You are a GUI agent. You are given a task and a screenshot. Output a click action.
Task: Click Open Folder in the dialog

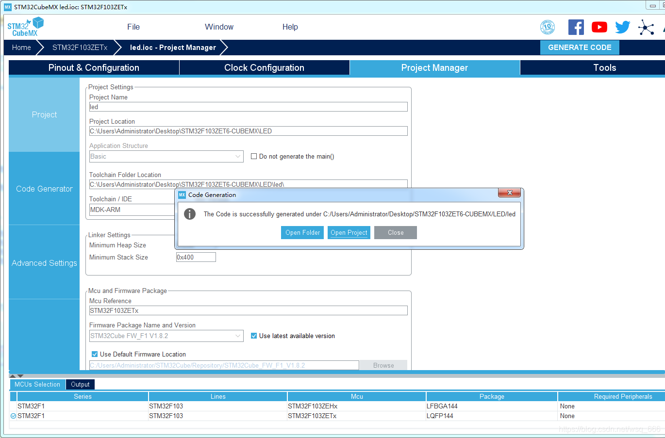click(302, 233)
